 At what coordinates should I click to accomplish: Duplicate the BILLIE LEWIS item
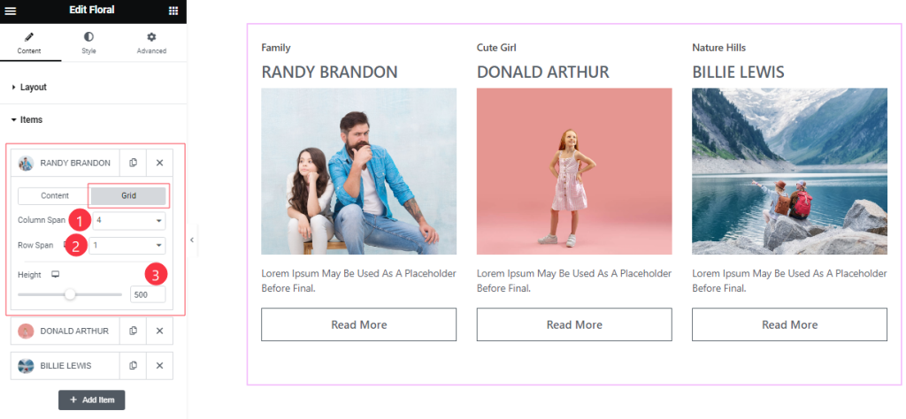pyautogui.click(x=134, y=366)
